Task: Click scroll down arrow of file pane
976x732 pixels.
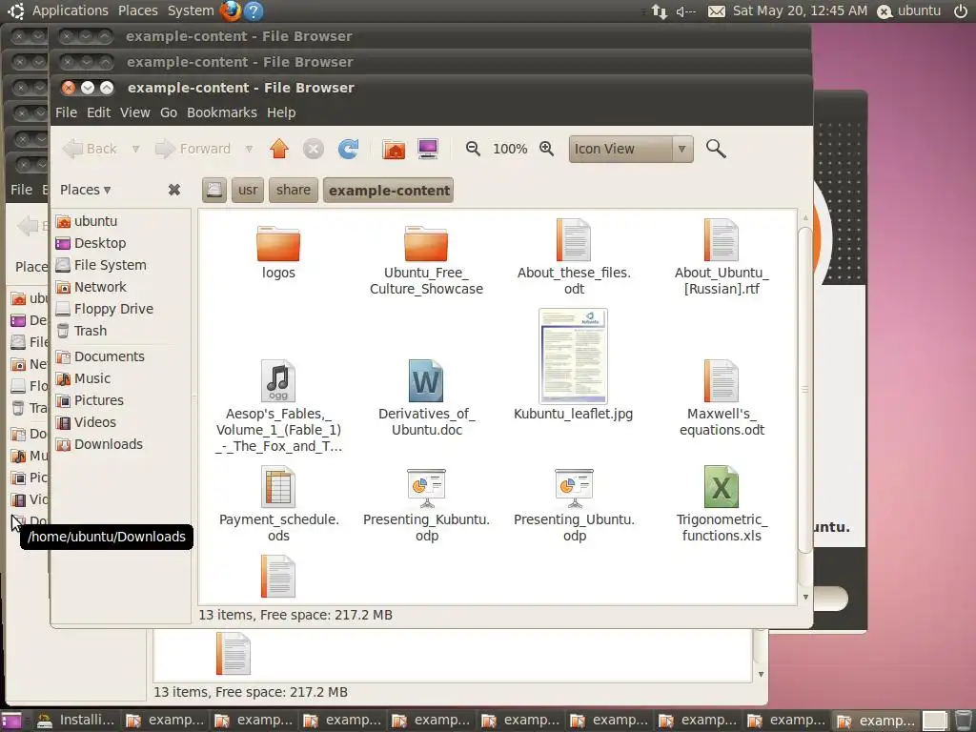Action: (805, 597)
